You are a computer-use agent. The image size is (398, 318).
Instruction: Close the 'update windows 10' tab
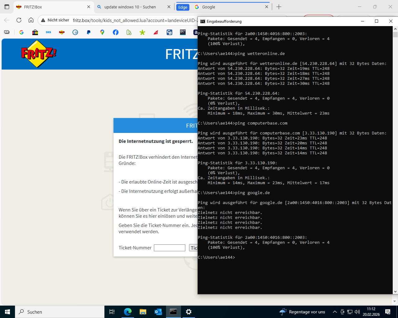click(x=169, y=7)
